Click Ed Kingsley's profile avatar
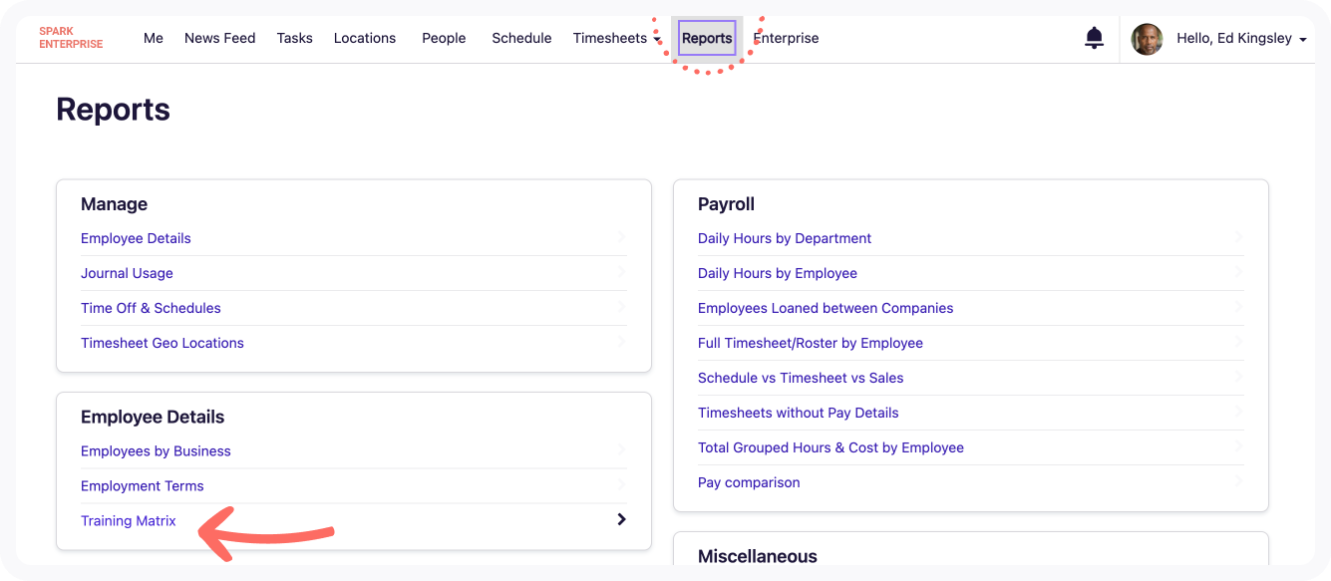Screen dimensions: 1331x581 (1147, 39)
